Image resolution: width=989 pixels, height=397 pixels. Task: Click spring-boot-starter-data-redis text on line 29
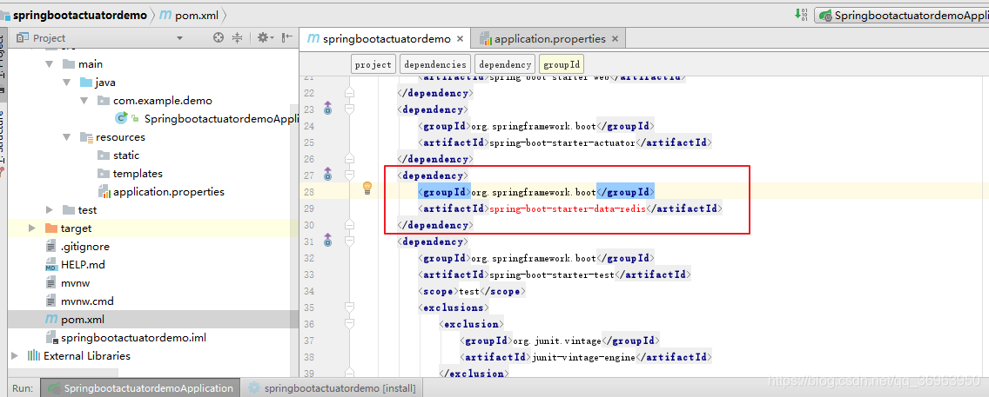point(568,208)
